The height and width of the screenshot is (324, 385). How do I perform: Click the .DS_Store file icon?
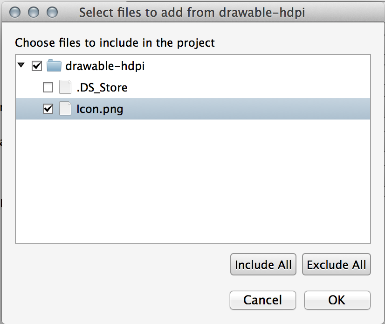65,87
